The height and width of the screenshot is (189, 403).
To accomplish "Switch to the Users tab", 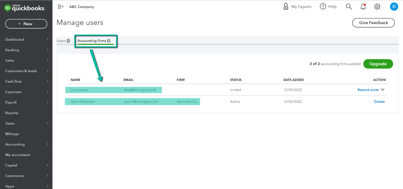I will tap(61, 41).
